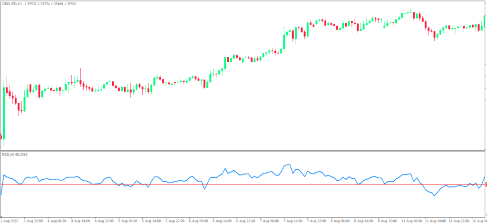Click the 8 Aug 14:00 time axis label
This screenshot has height=224, width=487.
click(363, 221)
